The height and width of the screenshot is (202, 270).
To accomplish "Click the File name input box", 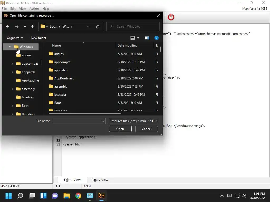I will (x=77, y=121).
